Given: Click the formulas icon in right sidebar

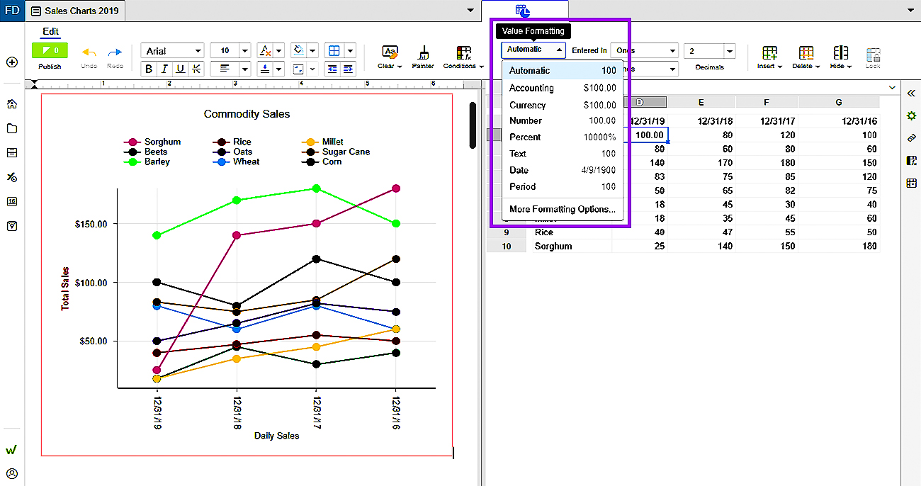Looking at the screenshot, I should click(x=912, y=161).
